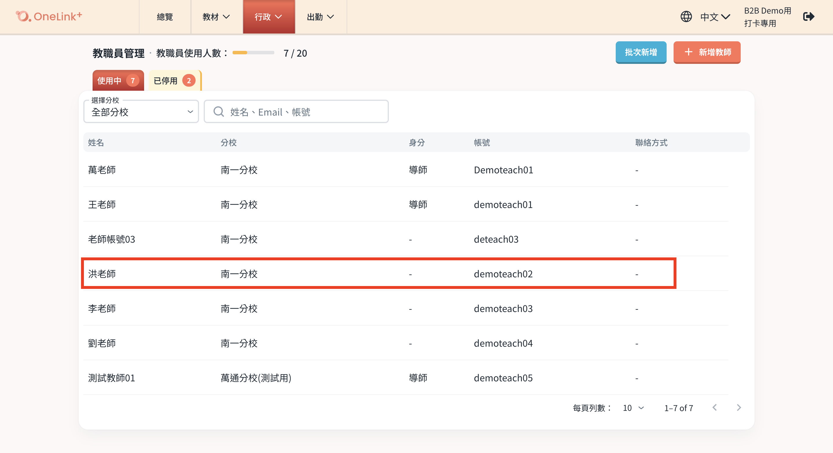Image resolution: width=833 pixels, height=453 pixels.
Task: Click the logout arrow icon
Action: [x=808, y=16]
